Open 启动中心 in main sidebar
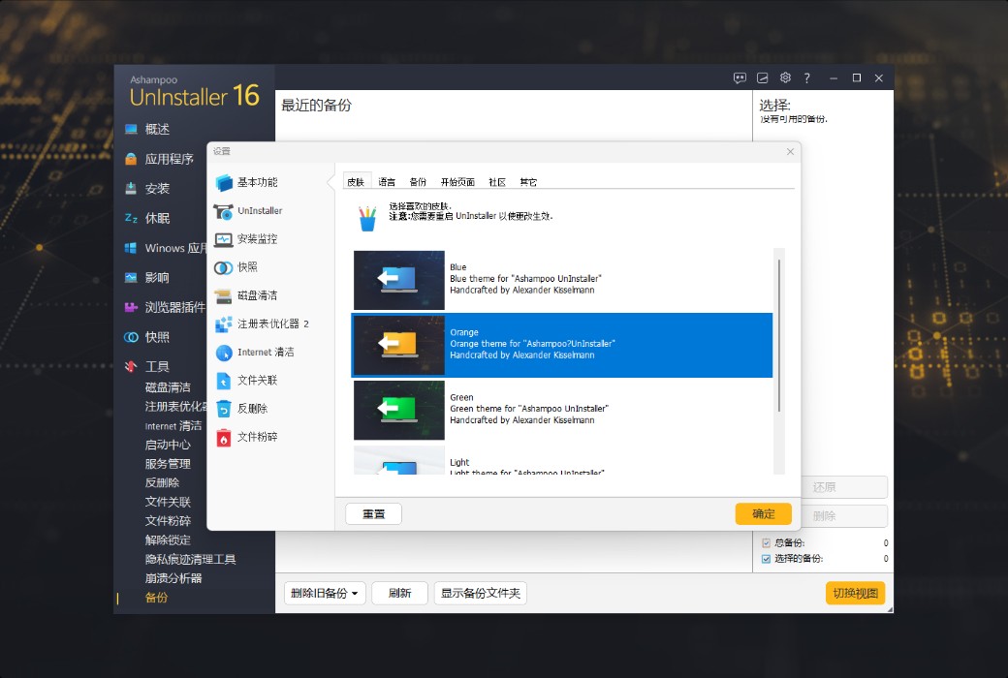This screenshot has height=678, width=1008. pos(168,445)
